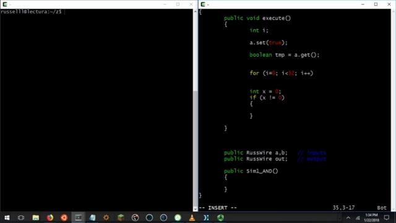Click the '-- INSERT --' mode indicator

[x=218, y=208]
